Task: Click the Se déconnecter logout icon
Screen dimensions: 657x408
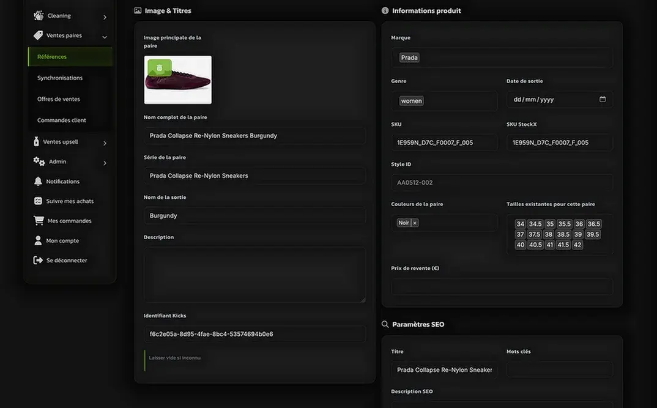Action: (x=38, y=260)
